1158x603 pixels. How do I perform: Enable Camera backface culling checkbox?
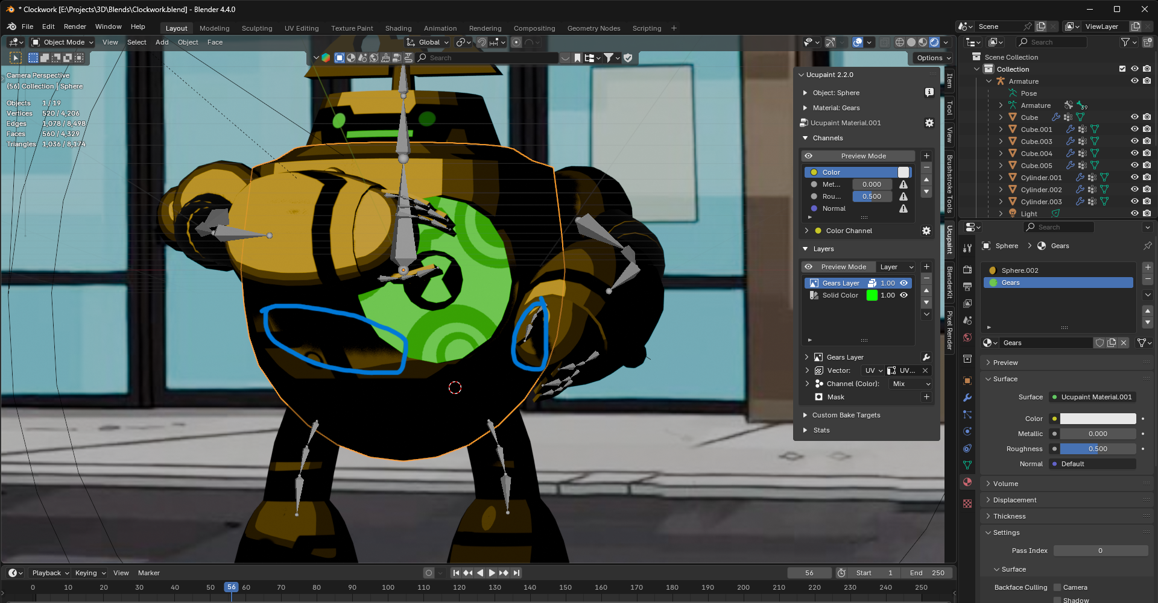click(1057, 587)
